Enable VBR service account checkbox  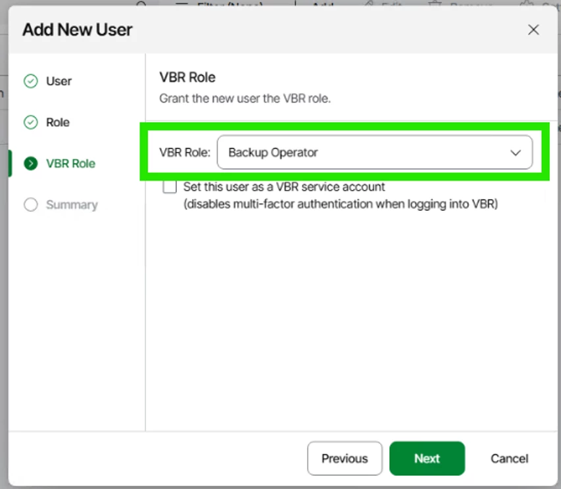pyautogui.click(x=170, y=187)
